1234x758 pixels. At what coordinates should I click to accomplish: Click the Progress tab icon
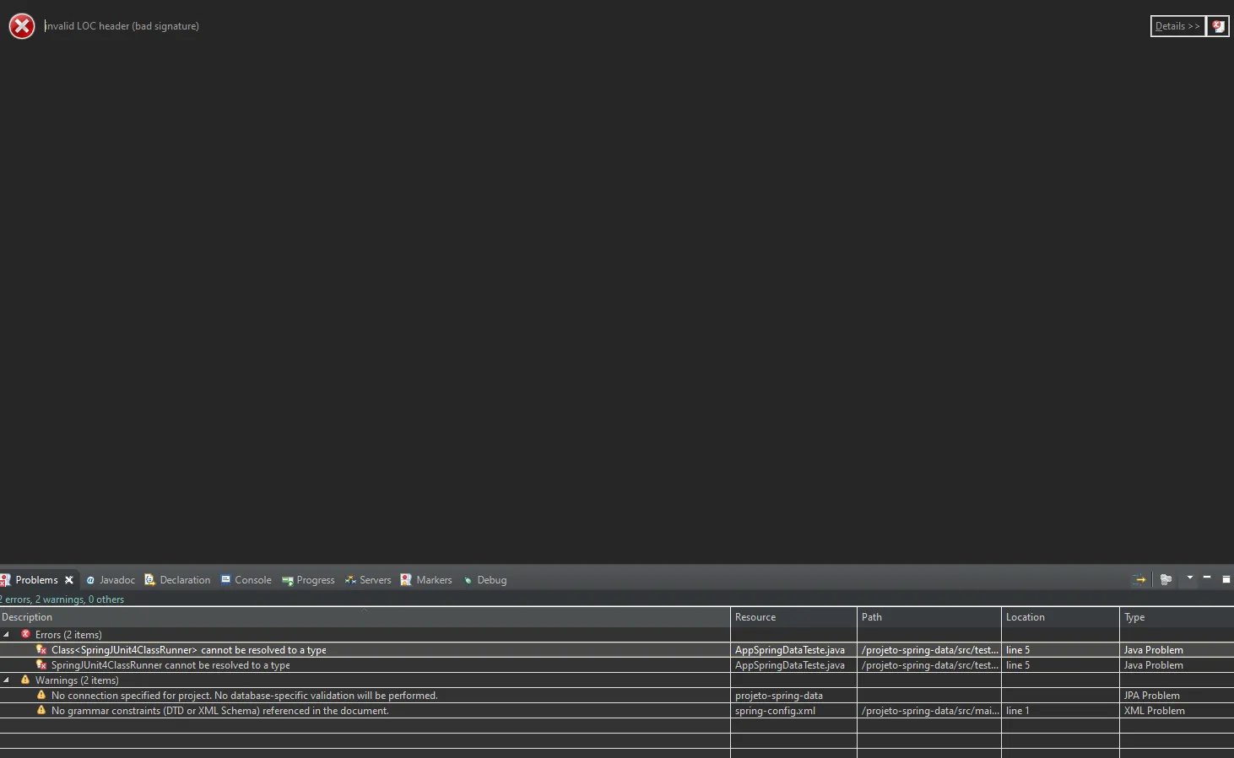pos(287,581)
